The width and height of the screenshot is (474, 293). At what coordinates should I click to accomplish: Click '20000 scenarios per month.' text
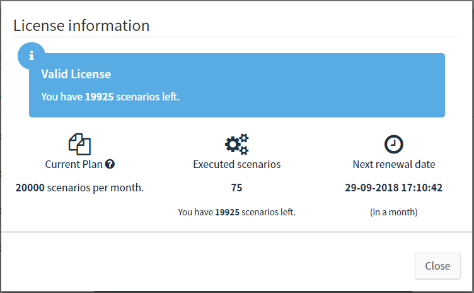pyautogui.click(x=79, y=188)
